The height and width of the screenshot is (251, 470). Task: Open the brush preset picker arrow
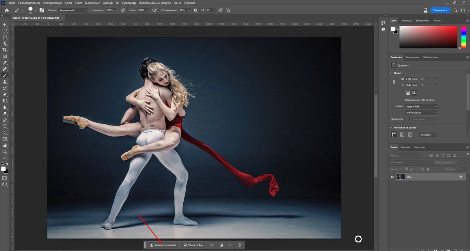tap(35, 10)
